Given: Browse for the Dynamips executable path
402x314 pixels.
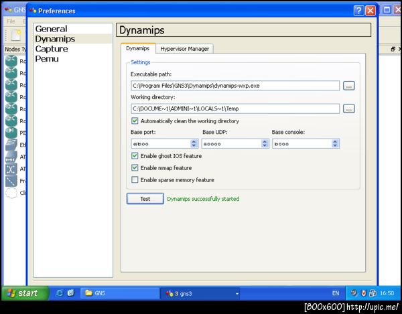Looking at the screenshot, I should point(348,86).
